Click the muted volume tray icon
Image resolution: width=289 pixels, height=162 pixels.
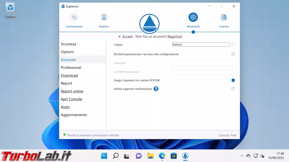coord(263,156)
